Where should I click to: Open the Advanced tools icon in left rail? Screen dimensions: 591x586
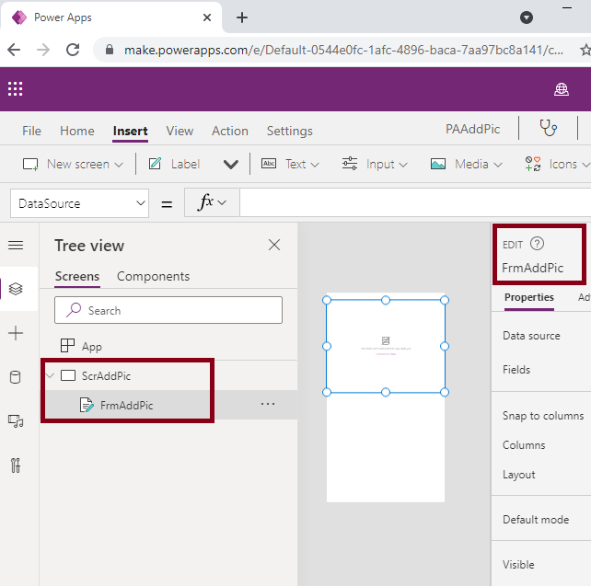(16, 465)
